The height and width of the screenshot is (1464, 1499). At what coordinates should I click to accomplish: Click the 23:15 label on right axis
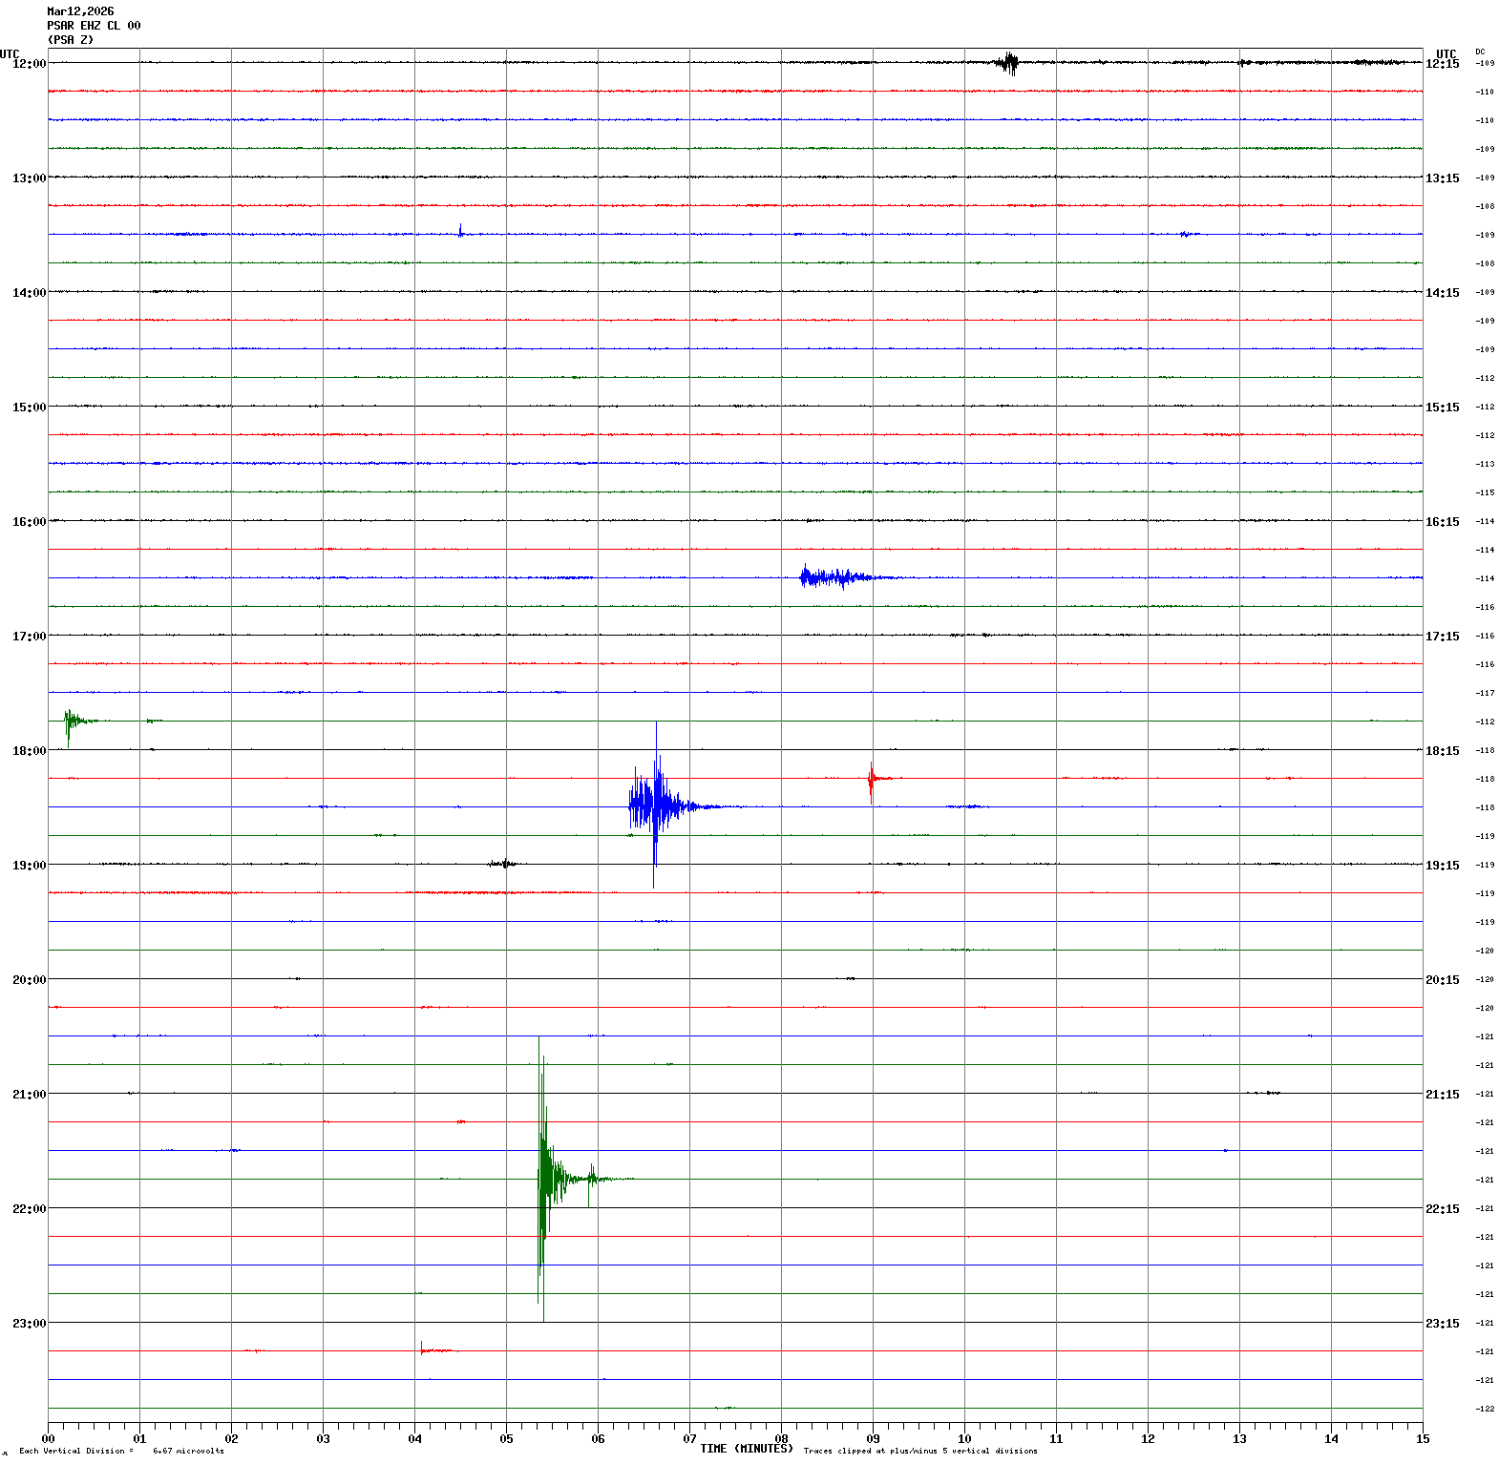(1442, 1324)
